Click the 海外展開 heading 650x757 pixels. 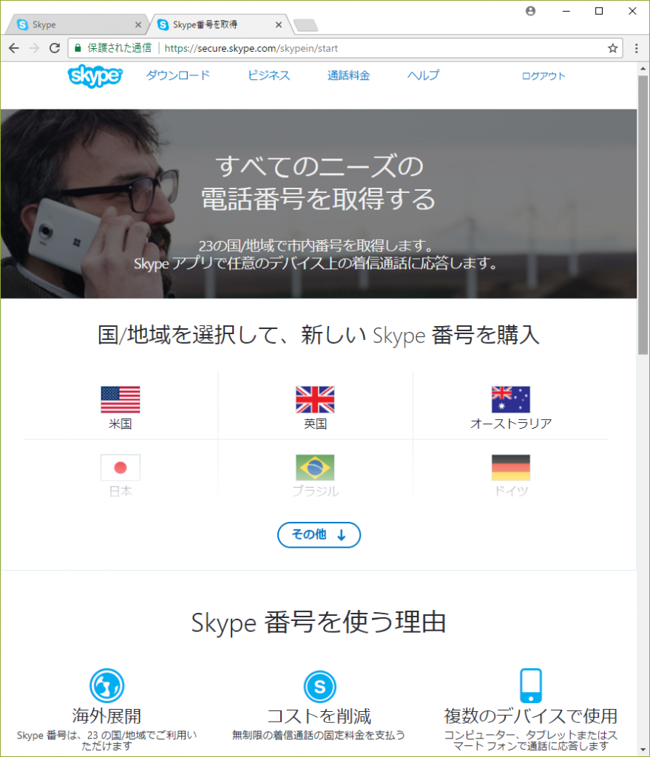(x=106, y=716)
